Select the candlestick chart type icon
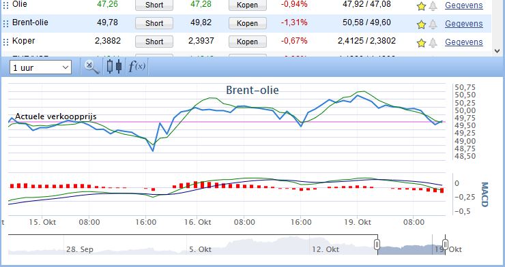 (x=114, y=67)
